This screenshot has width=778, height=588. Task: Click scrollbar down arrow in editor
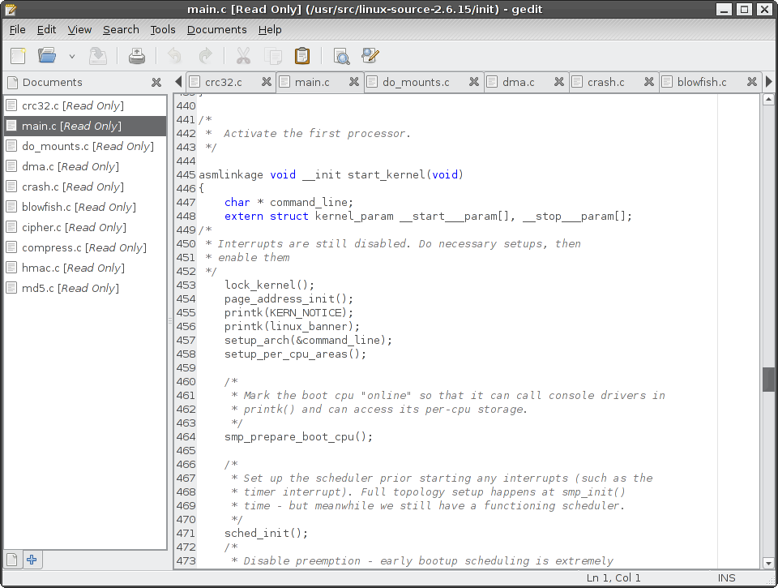click(768, 563)
